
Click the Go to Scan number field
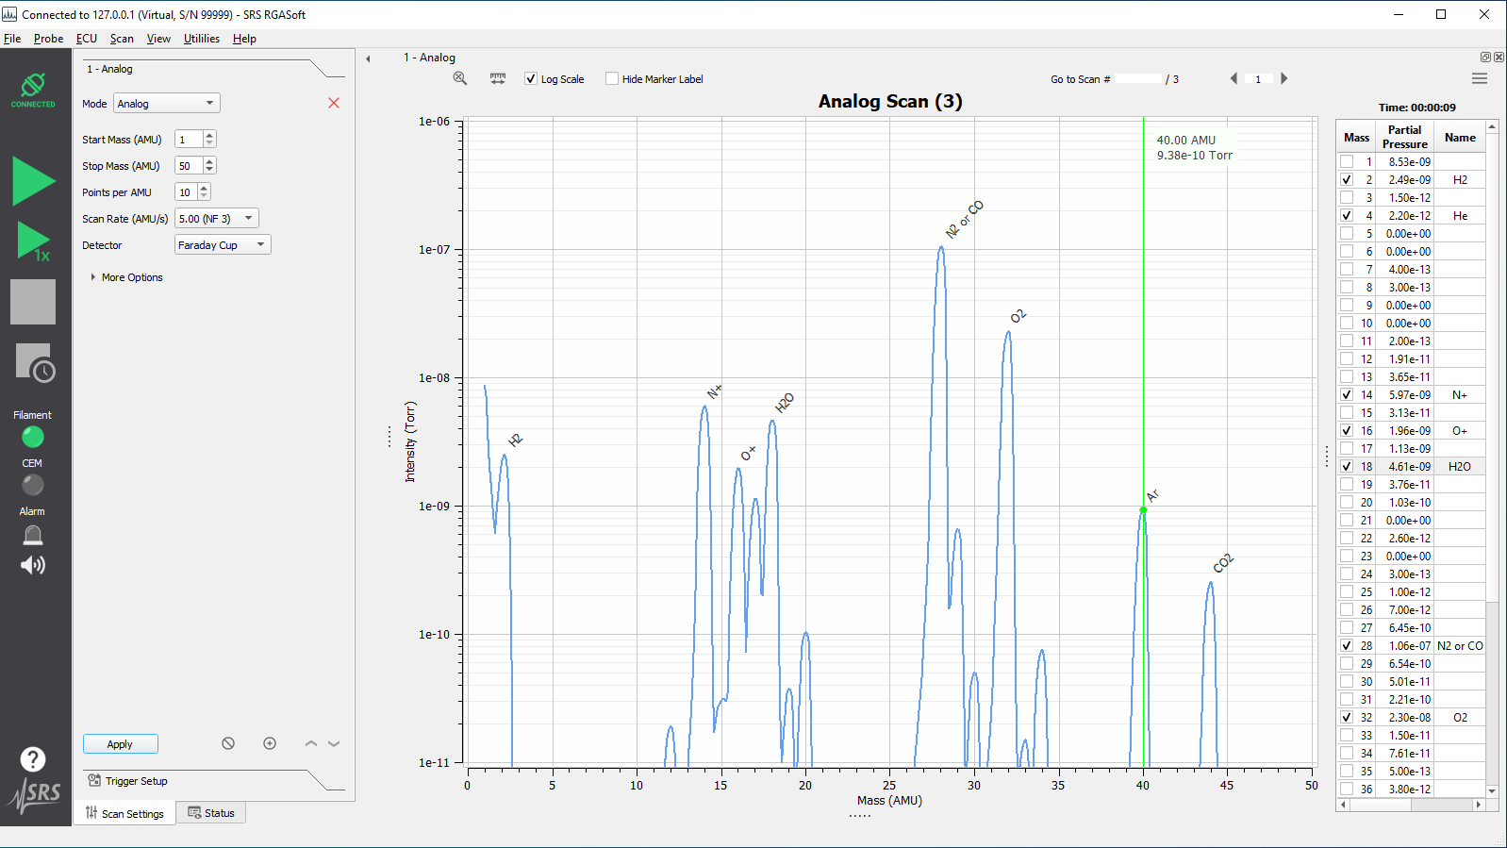(x=1137, y=79)
